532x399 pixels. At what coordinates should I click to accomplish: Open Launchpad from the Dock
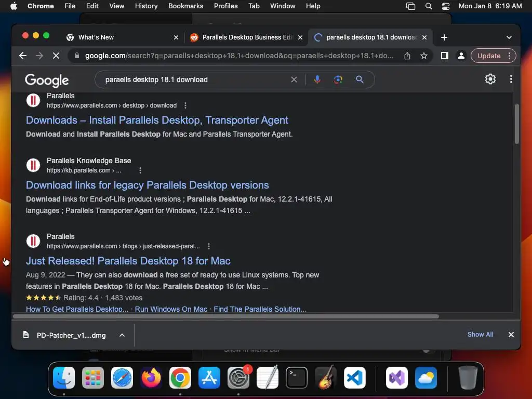pos(93,378)
